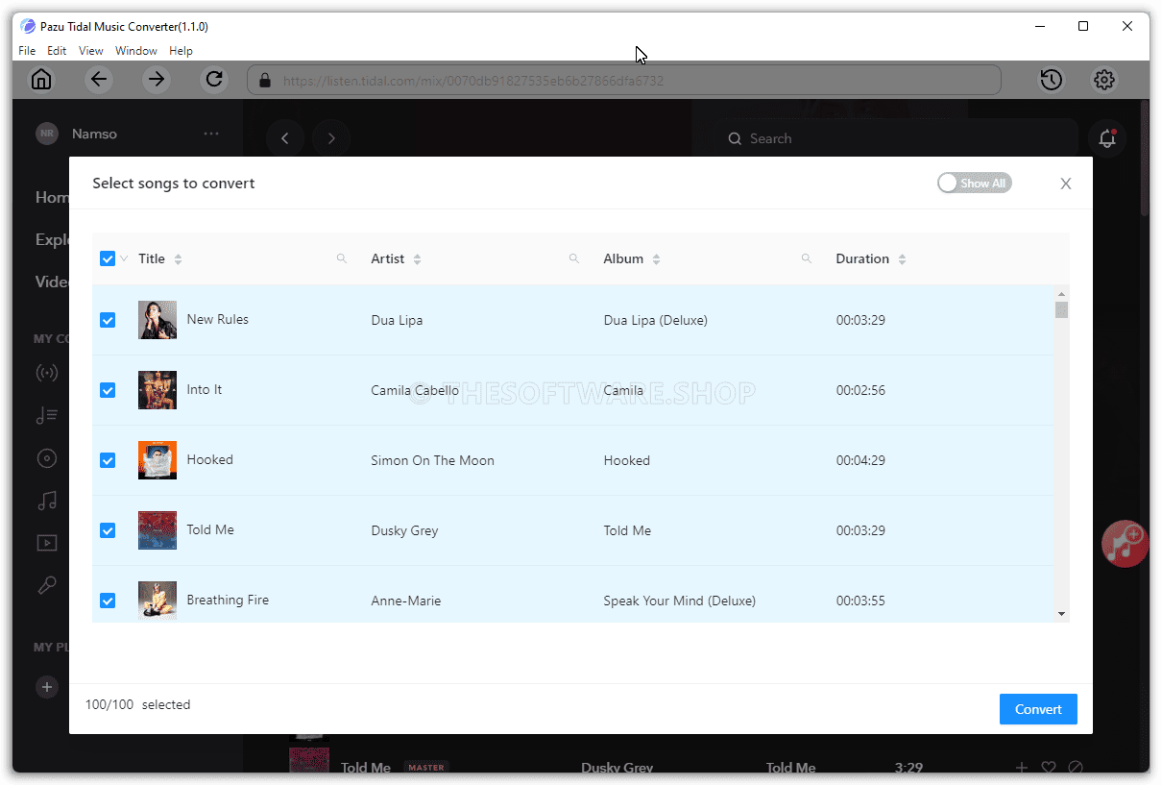Click the duration 00:04:29
This screenshot has width=1162, height=785.
click(x=860, y=460)
